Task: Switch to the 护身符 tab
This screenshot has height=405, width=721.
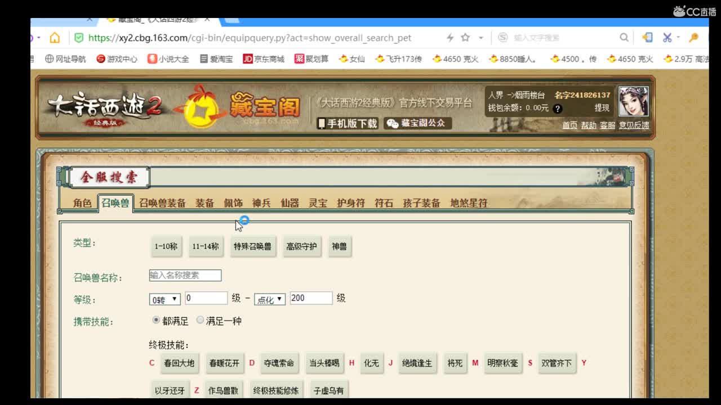Action: tap(351, 203)
